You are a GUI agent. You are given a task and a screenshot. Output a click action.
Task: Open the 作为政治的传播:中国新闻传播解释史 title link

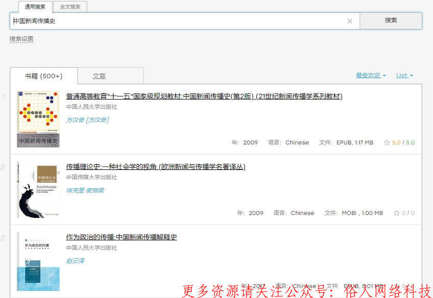(122, 237)
